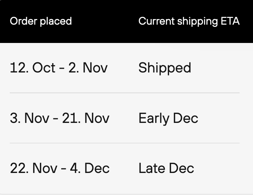Screen dimensions: 253x195
Task: Select the "12. Oct - 2. Nov" order range cell
Action: [59, 68]
